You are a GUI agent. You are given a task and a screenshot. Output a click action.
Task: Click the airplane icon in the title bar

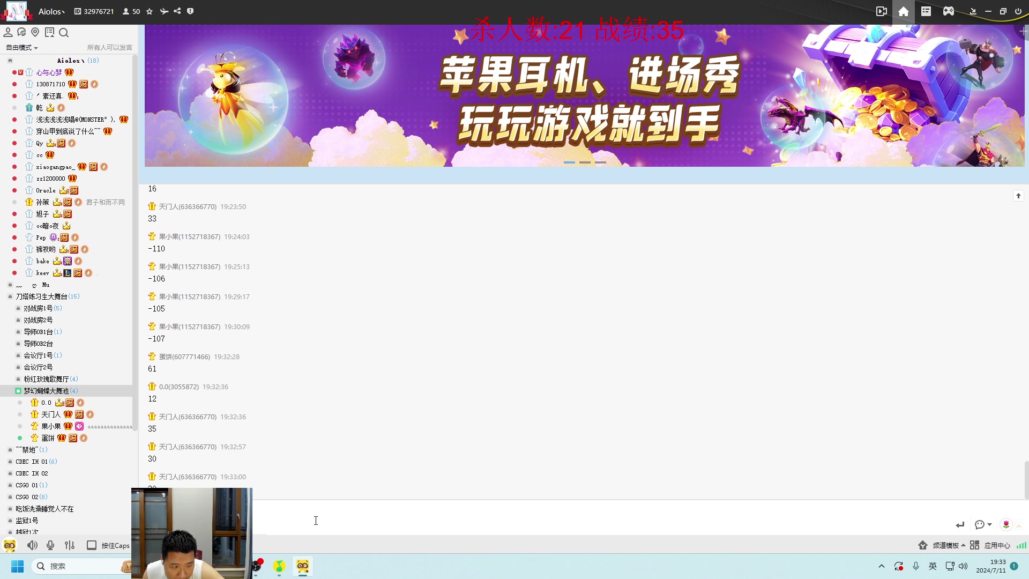(x=164, y=11)
